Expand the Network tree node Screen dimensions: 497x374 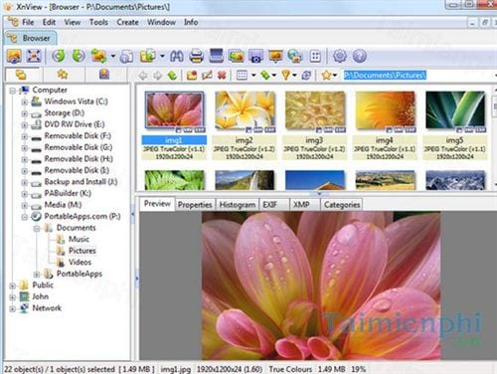pos(12,308)
